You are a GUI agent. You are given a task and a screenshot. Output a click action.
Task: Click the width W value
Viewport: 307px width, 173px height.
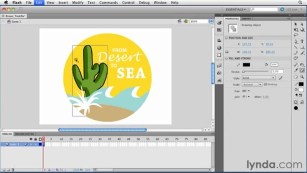pos(246,52)
